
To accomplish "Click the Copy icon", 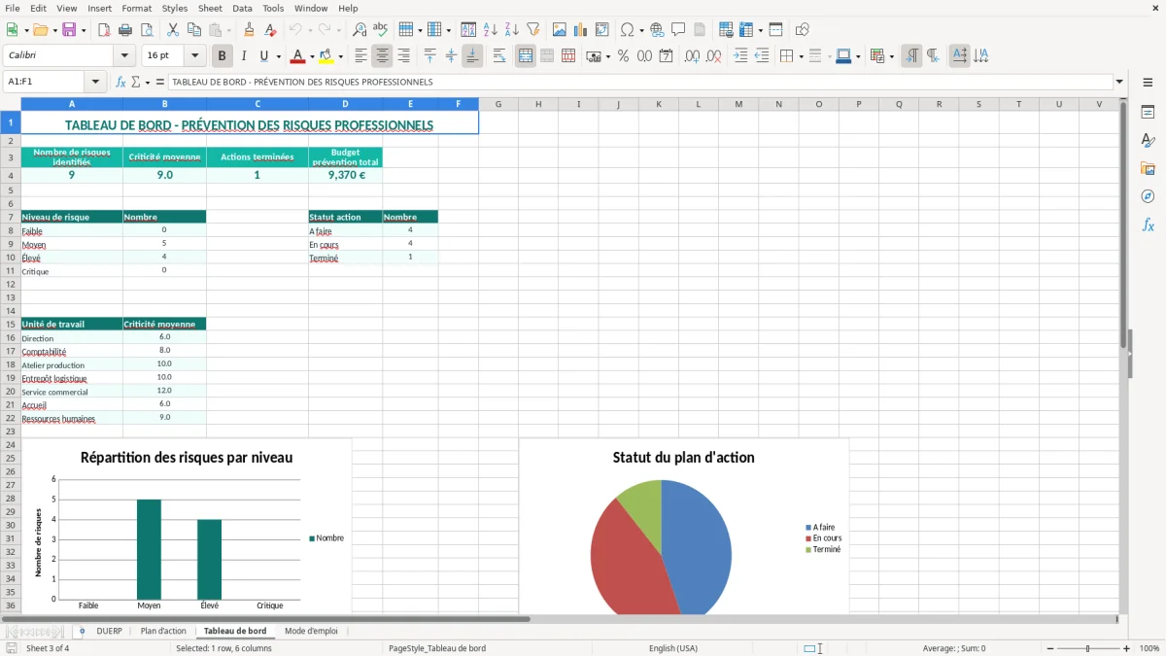I will click(193, 30).
